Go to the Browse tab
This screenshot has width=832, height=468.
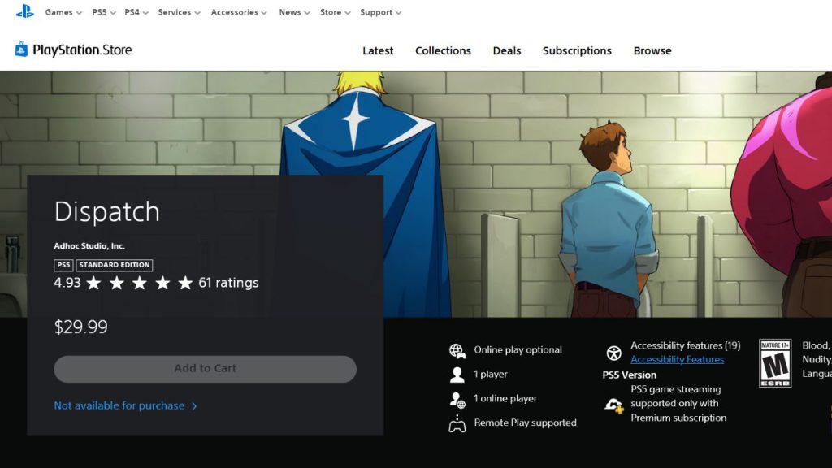pyautogui.click(x=652, y=50)
